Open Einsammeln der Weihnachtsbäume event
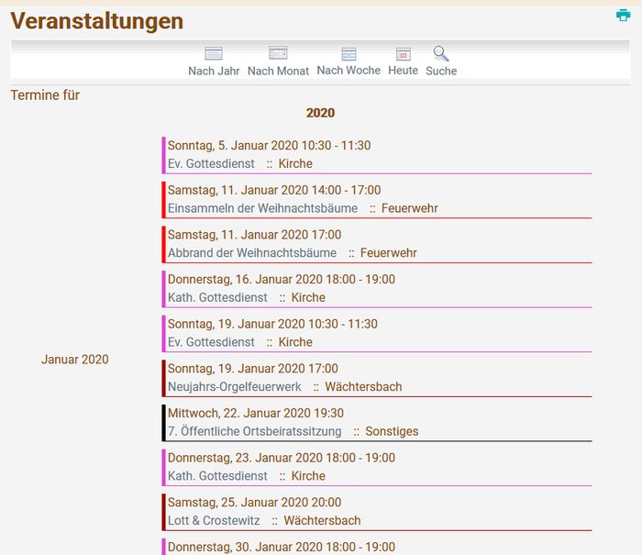The width and height of the screenshot is (642, 555). coord(262,209)
